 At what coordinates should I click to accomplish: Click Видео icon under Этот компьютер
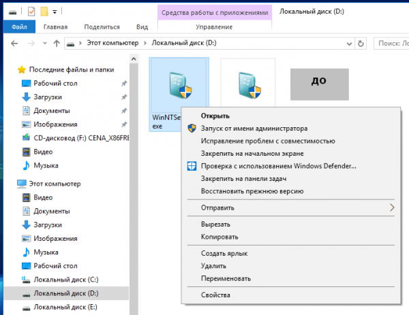[x=26, y=197]
